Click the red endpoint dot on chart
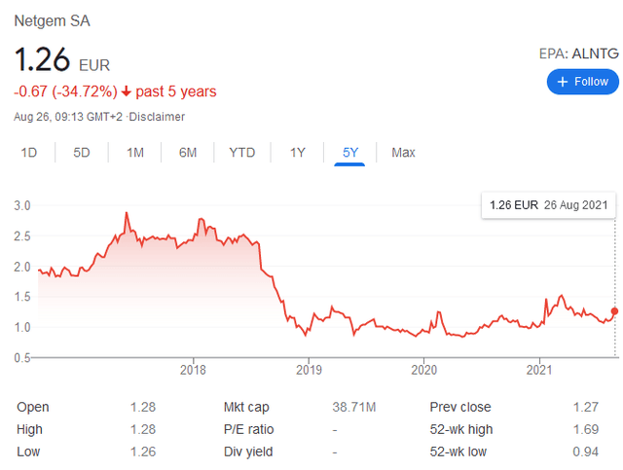The width and height of the screenshot is (623, 470). 615,311
